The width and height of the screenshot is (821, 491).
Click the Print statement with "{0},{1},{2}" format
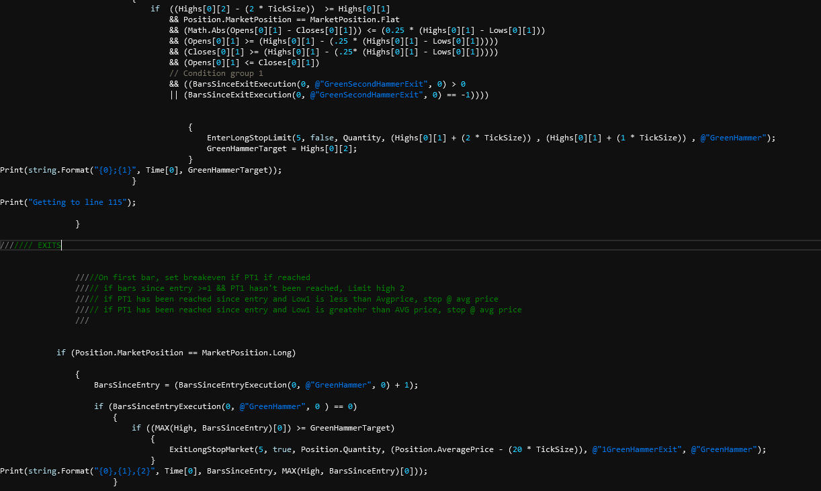pos(213,471)
